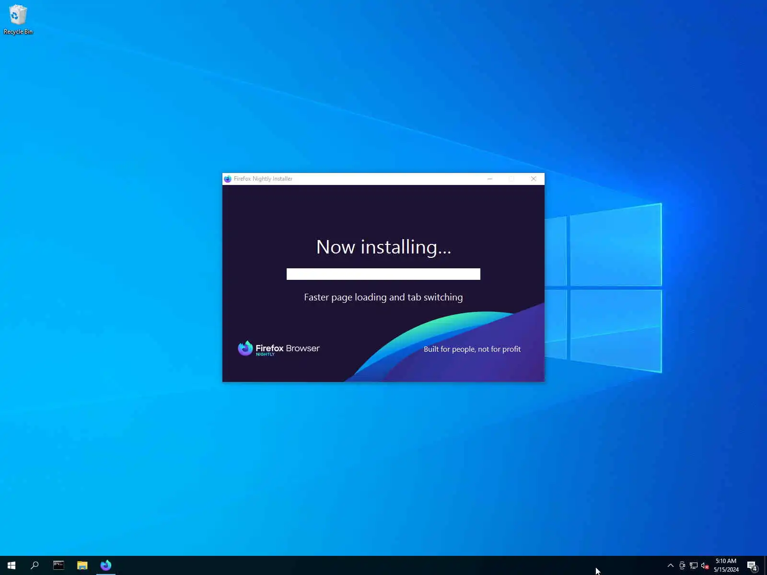Open the notification center with 4 alerts
This screenshot has height=575, width=767.
click(x=752, y=566)
